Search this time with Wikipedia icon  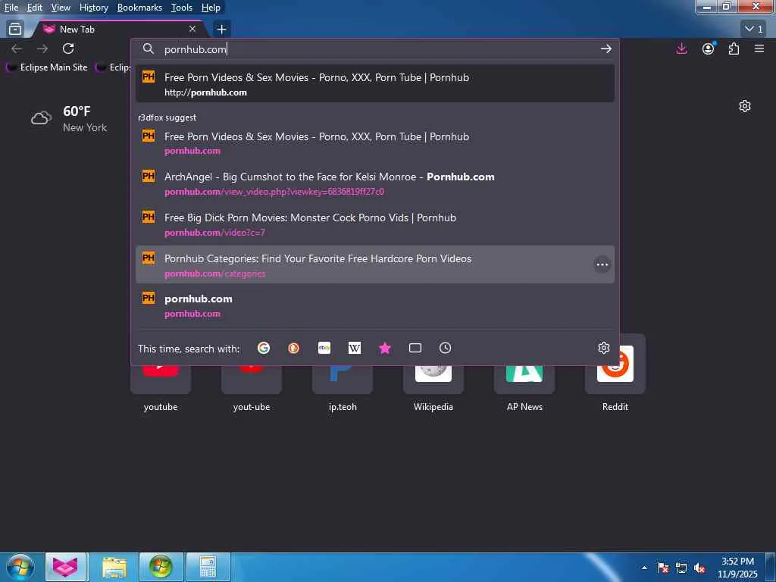[x=355, y=349]
